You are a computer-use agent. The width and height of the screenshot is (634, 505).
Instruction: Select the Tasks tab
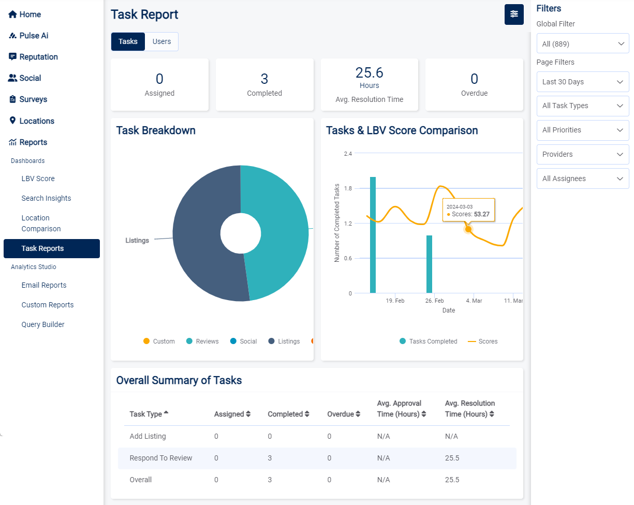[128, 41]
